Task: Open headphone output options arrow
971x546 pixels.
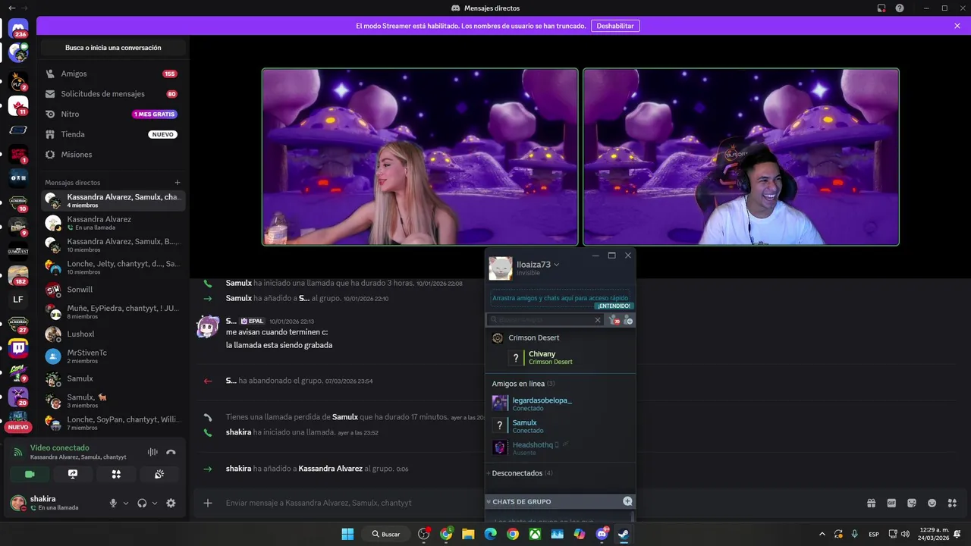Action: point(155,503)
